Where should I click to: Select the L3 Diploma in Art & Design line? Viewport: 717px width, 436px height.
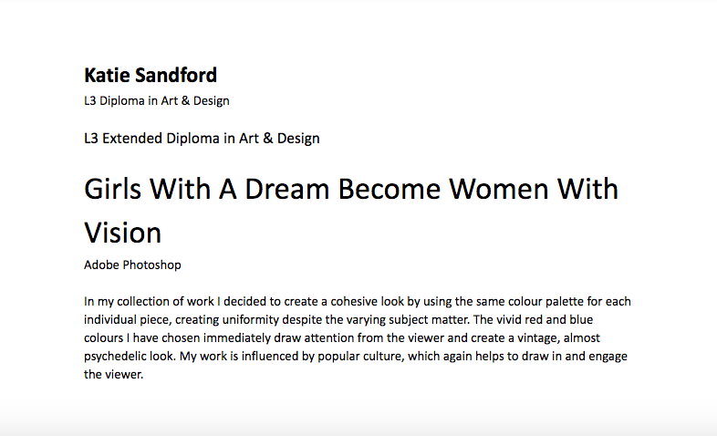[x=156, y=101]
